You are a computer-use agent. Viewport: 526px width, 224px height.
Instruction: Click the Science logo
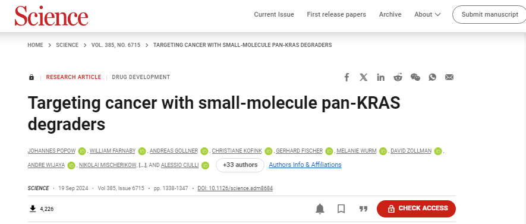click(51, 16)
